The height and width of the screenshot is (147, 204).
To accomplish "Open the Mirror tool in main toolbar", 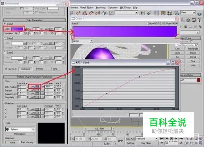I will (143, 13).
